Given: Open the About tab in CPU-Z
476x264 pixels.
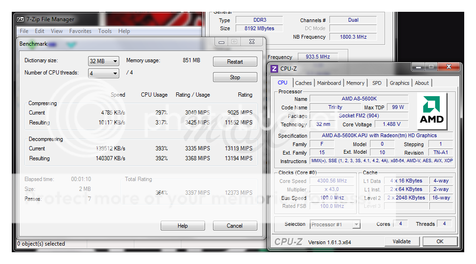Looking at the screenshot, I should tap(422, 83).
